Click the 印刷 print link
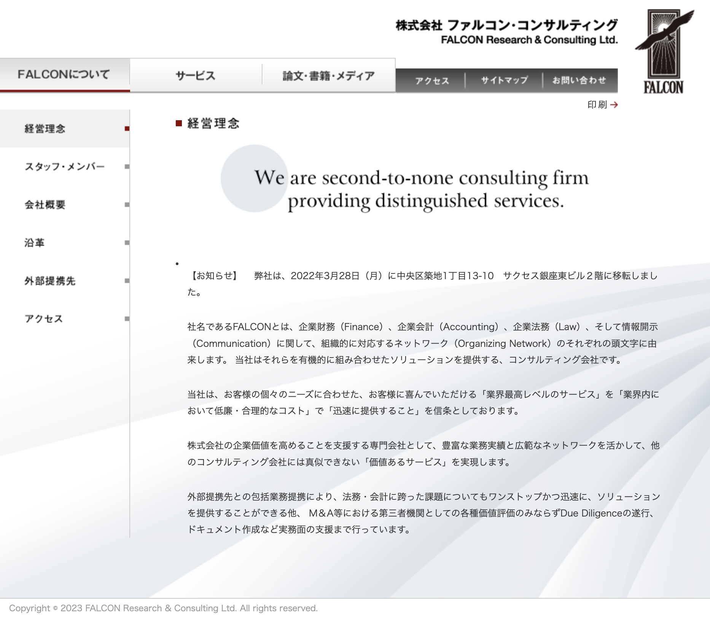Image resolution: width=710 pixels, height=620 pixels. (x=603, y=105)
